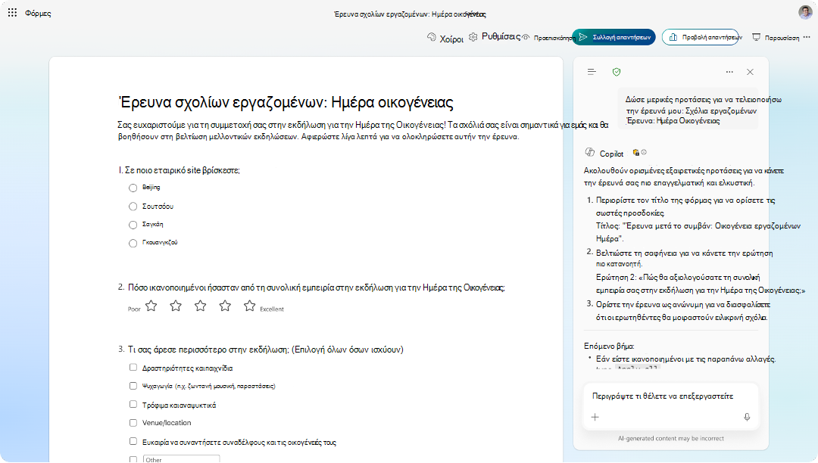Click the user profile avatar
Image resolution: width=818 pixels, height=463 pixels.
click(x=805, y=12)
